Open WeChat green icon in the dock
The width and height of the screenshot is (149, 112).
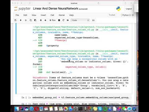tap(124, 109)
